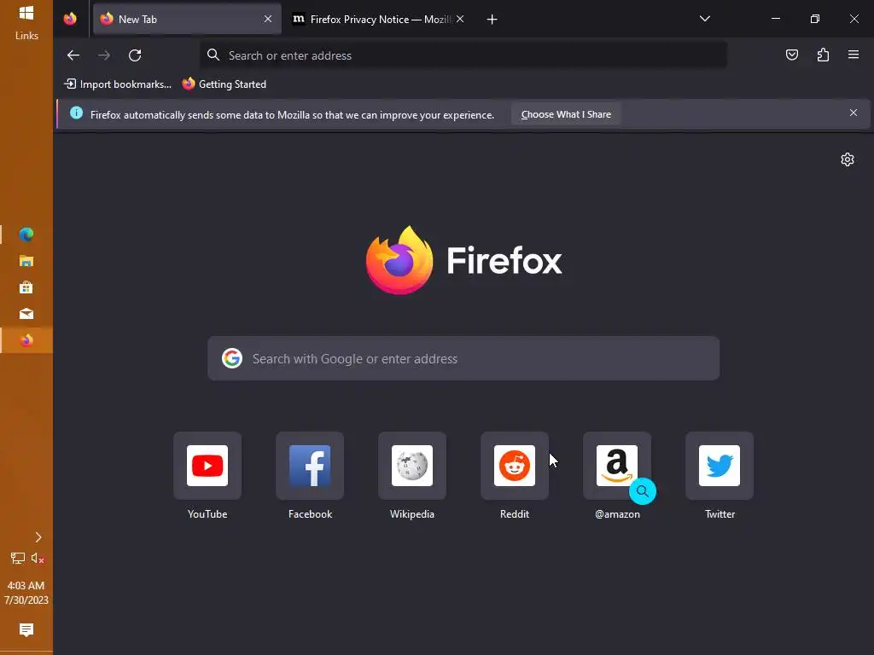Click the Google icon in search box
874x655 pixels.
click(x=232, y=358)
